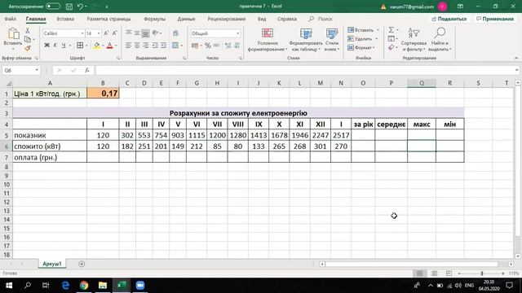
Task: Click the Insert Function fx icon
Action: point(87,70)
